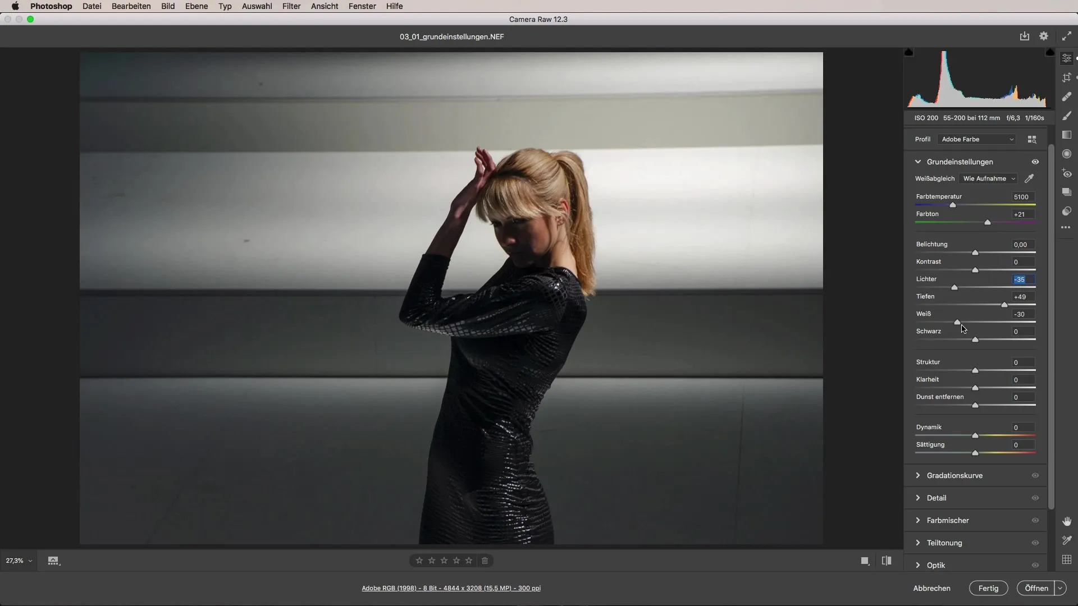1078x606 pixels.
Task: Toggle Farbmischer visibility eye
Action: [x=1035, y=520]
